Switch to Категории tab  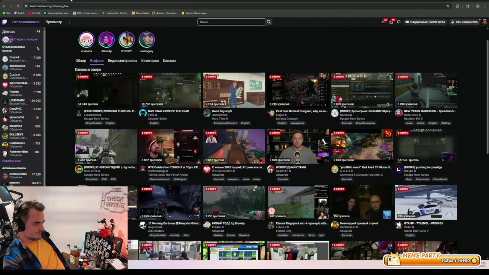click(150, 61)
